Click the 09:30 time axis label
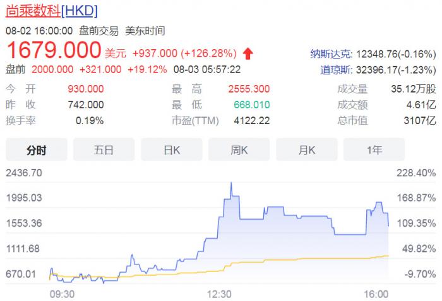442x301 pixels. pyautogui.click(x=62, y=293)
